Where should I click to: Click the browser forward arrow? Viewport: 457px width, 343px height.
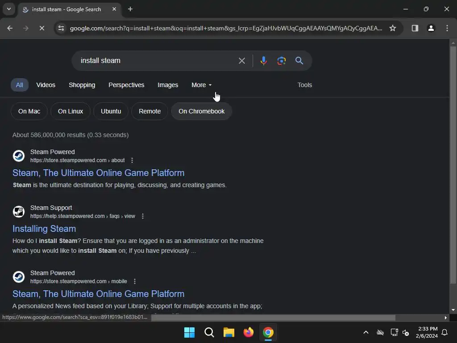tap(26, 28)
